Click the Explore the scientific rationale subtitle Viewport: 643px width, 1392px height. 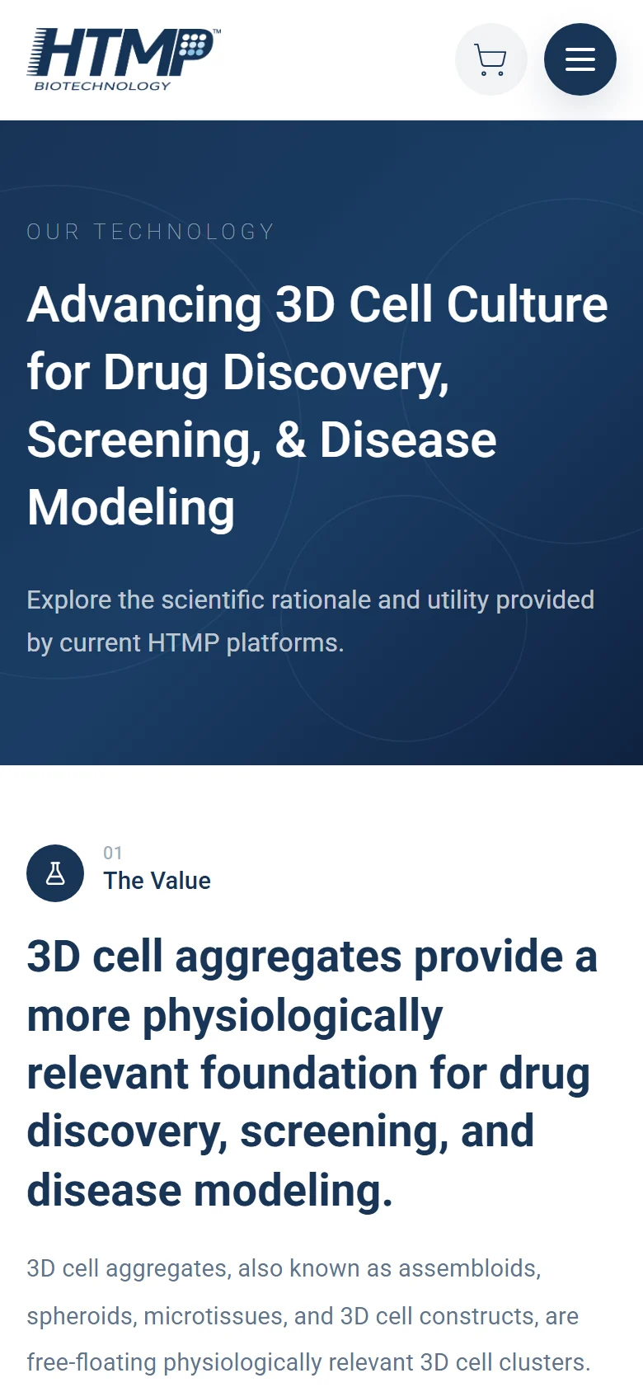[310, 621]
